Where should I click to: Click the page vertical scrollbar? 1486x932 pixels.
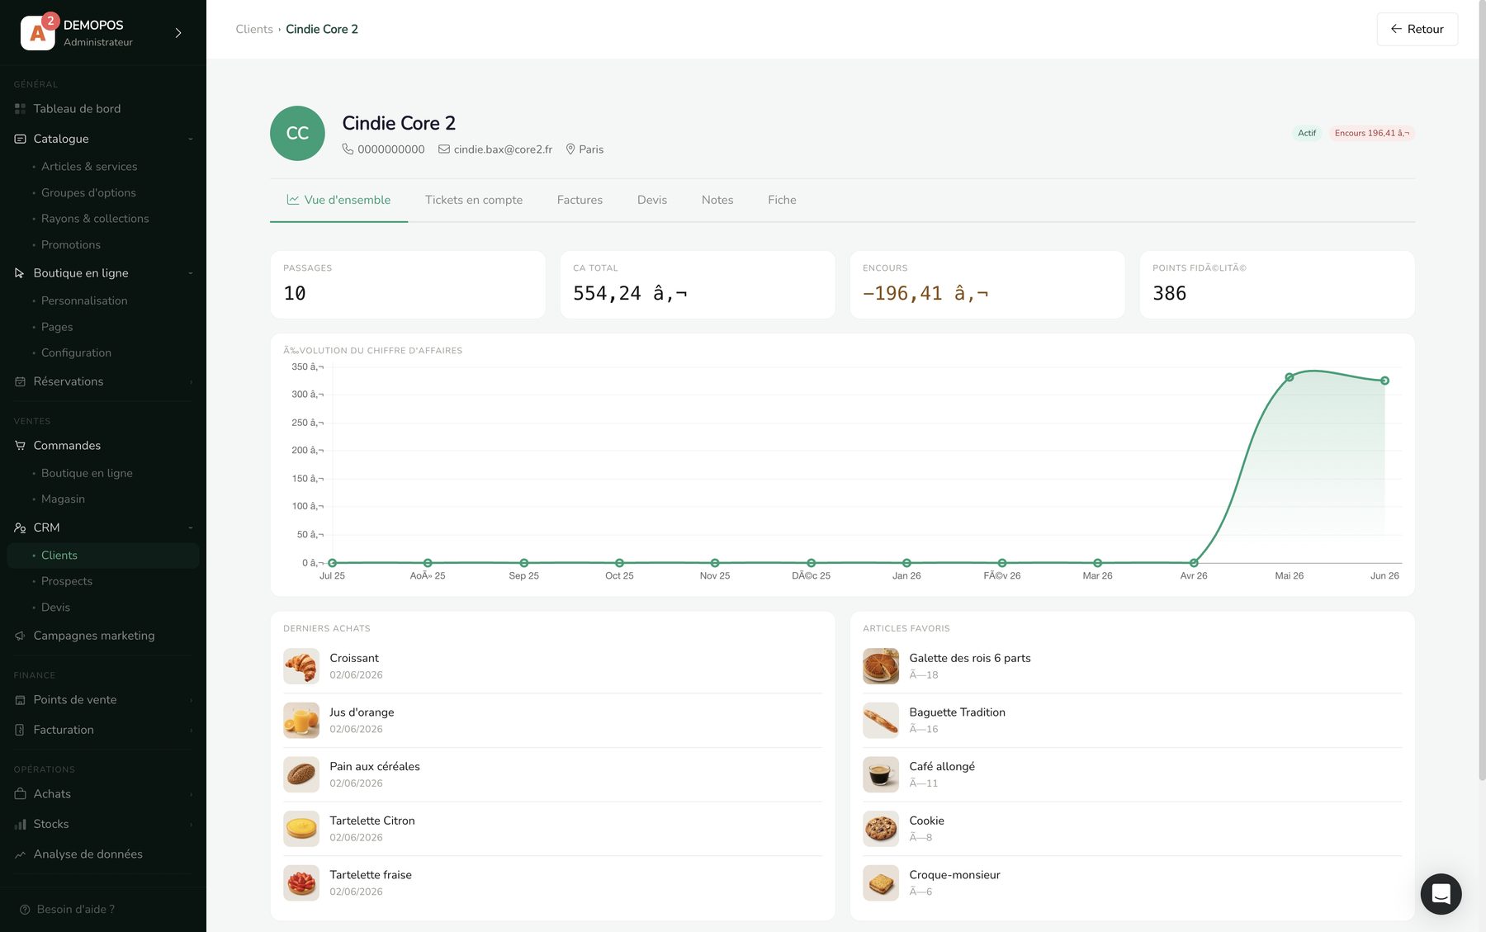pos(1481,392)
